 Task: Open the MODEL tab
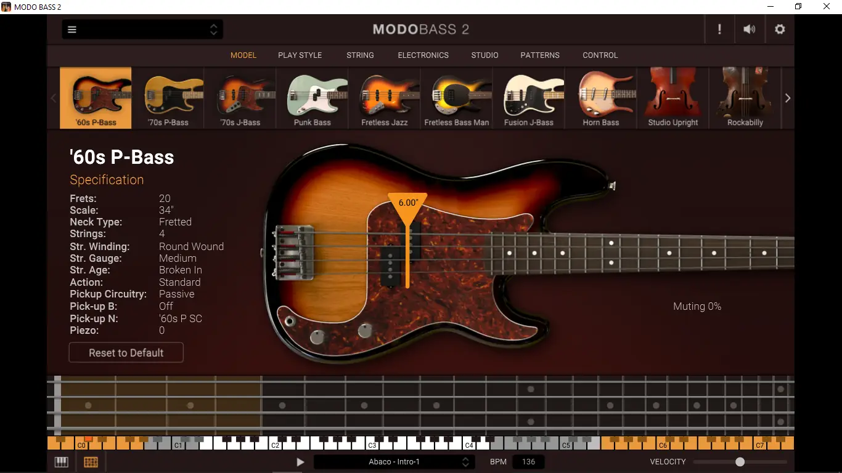243,55
